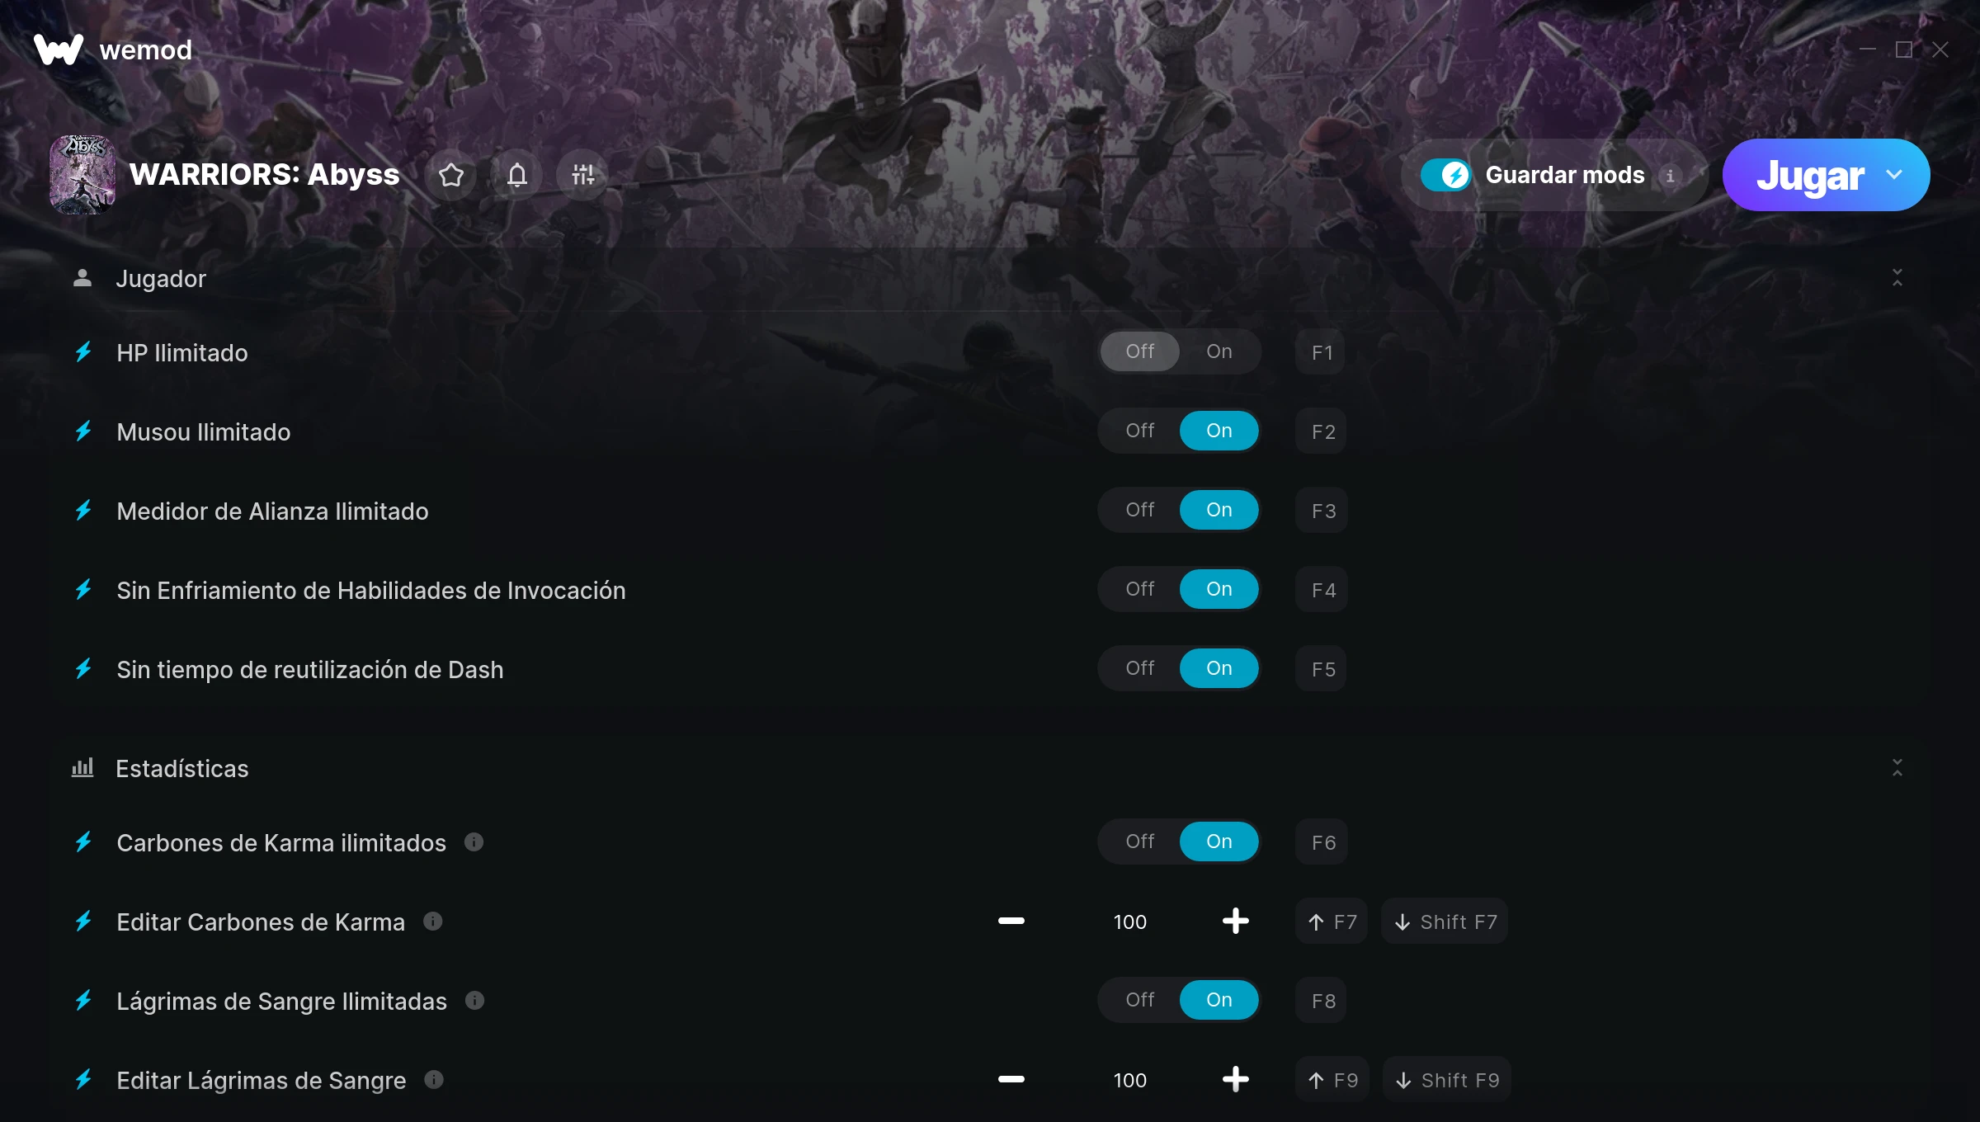Increase Editar Carbones de Karma with plus
Screen dimensions: 1980x1122
1235,921
